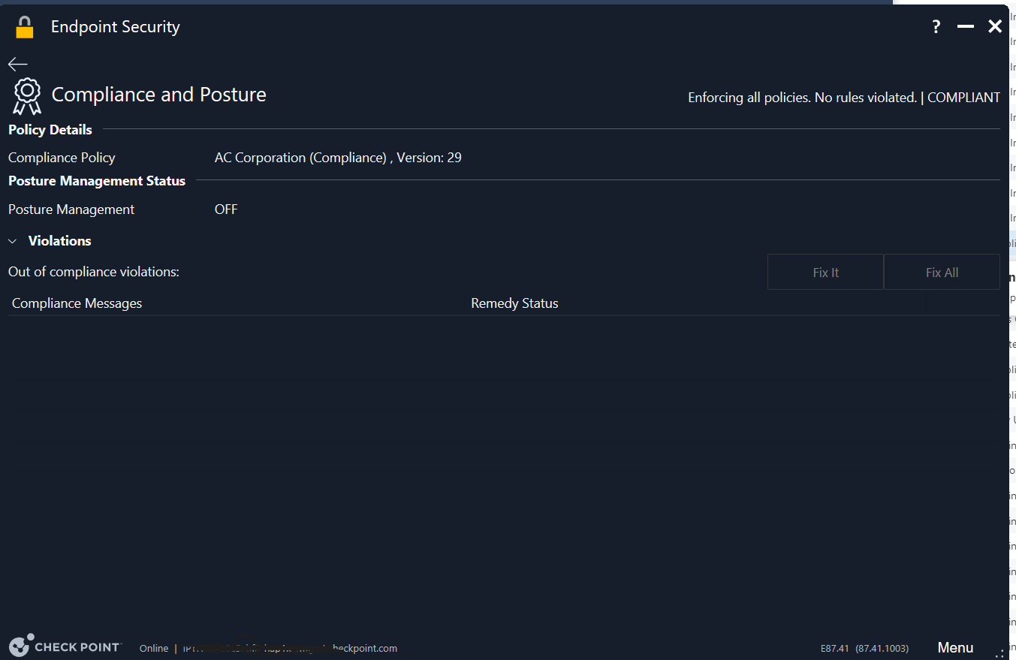
Task: Select the Compliance Messages column header
Action: 77,303
